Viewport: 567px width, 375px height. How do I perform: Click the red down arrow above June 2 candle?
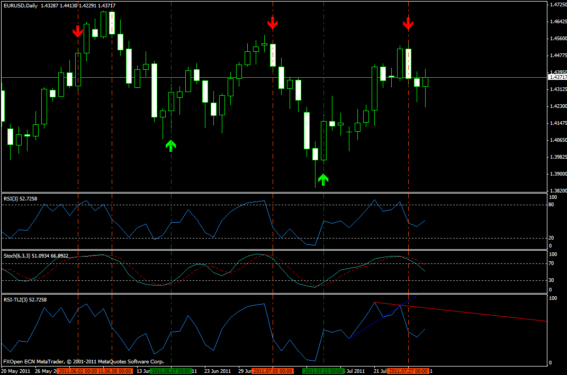[78, 31]
